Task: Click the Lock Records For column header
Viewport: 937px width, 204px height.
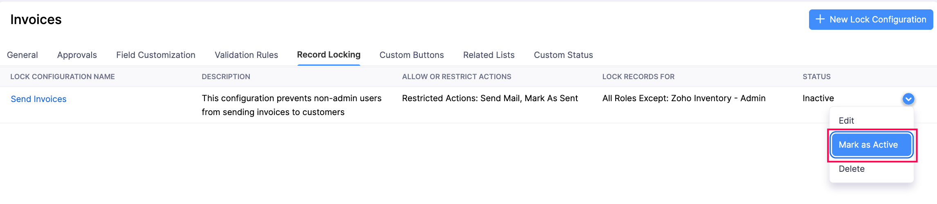Action: pos(638,77)
